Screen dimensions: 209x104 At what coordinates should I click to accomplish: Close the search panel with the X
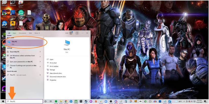pyautogui.click(x=87, y=33)
